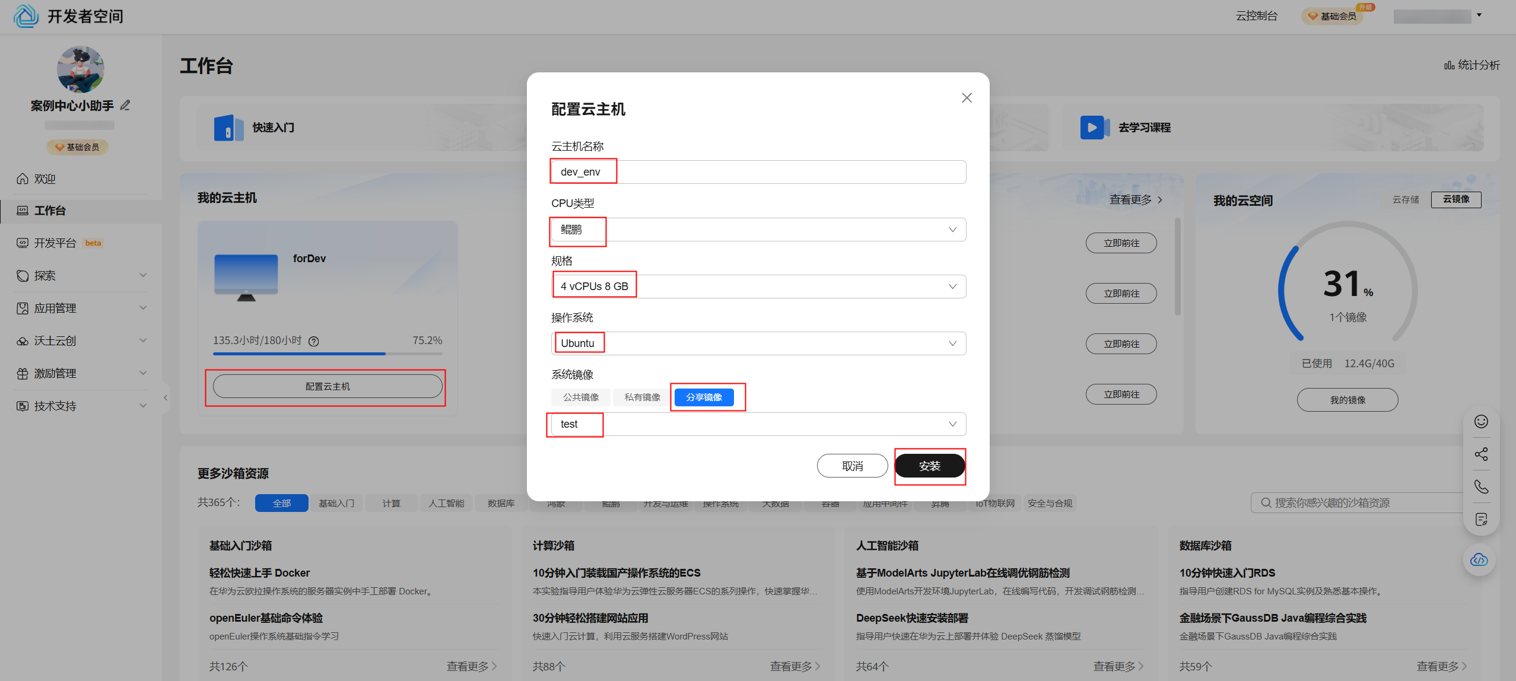Click the 取消 cancel button

pyautogui.click(x=852, y=466)
